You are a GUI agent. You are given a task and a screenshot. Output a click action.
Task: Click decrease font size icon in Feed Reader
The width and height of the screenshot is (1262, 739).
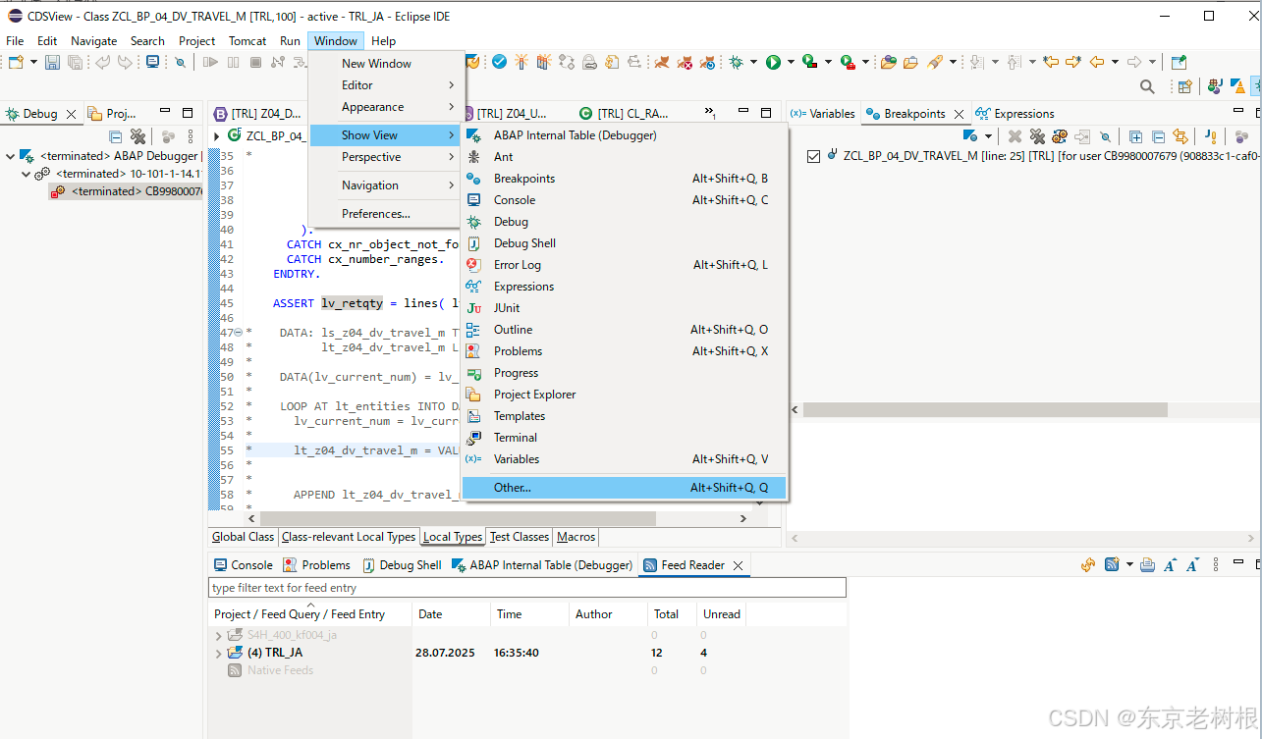coord(1192,564)
